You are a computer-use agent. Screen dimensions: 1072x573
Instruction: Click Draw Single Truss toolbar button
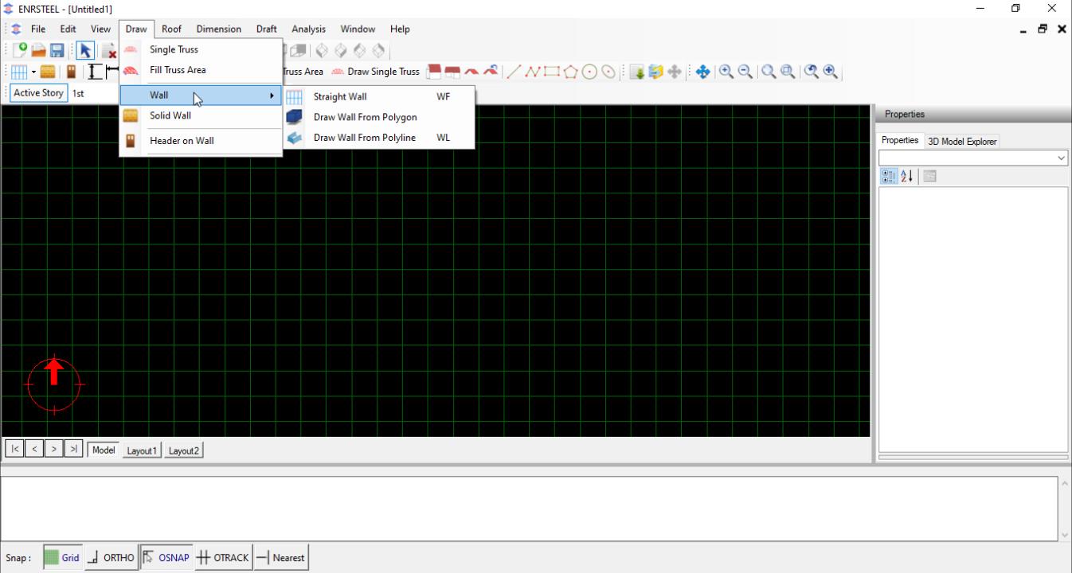click(375, 72)
